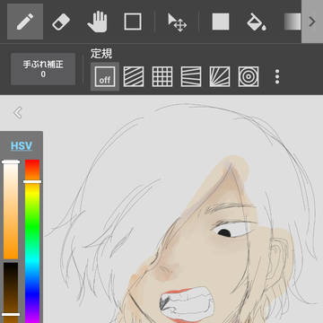This screenshot has width=323, height=323.
Task: Select the Gradient tool
Action: (x=292, y=22)
